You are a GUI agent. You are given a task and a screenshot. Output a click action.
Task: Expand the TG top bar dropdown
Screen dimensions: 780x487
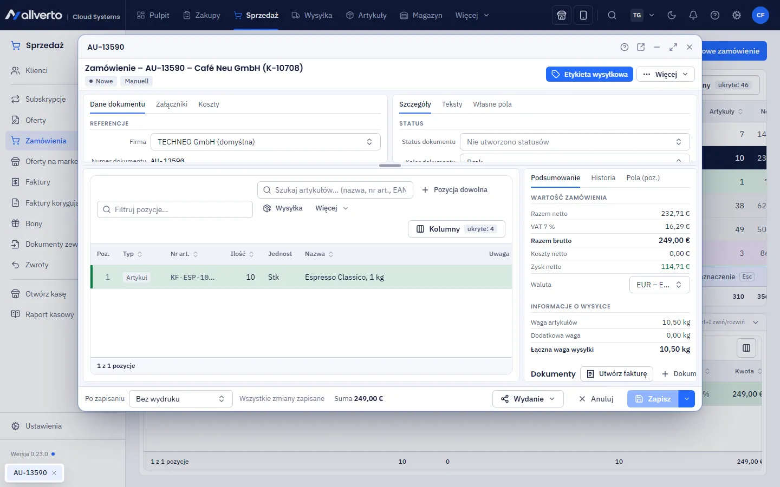643,15
